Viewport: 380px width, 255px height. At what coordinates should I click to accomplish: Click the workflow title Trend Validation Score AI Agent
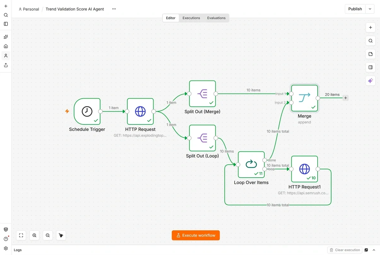75,9
